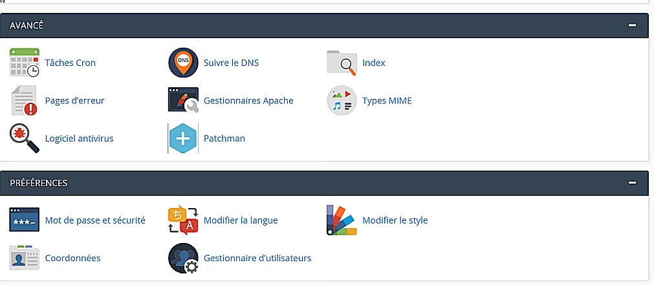Open the Logiciel antivirus bug icon

point(25,138)
